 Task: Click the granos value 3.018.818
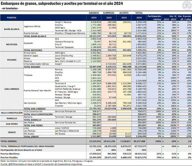[x=96, y=22]
